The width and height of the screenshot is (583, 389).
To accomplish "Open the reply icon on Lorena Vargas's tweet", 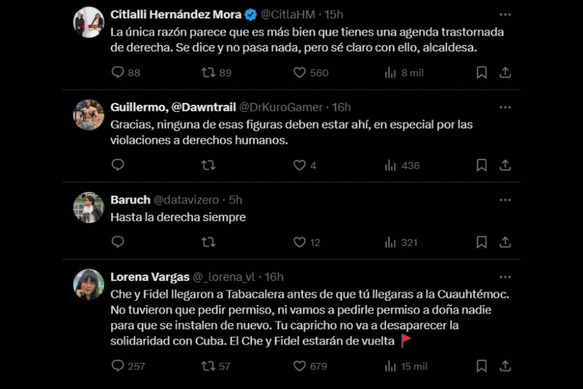I will pyautogui.click(x=118, y=366).
